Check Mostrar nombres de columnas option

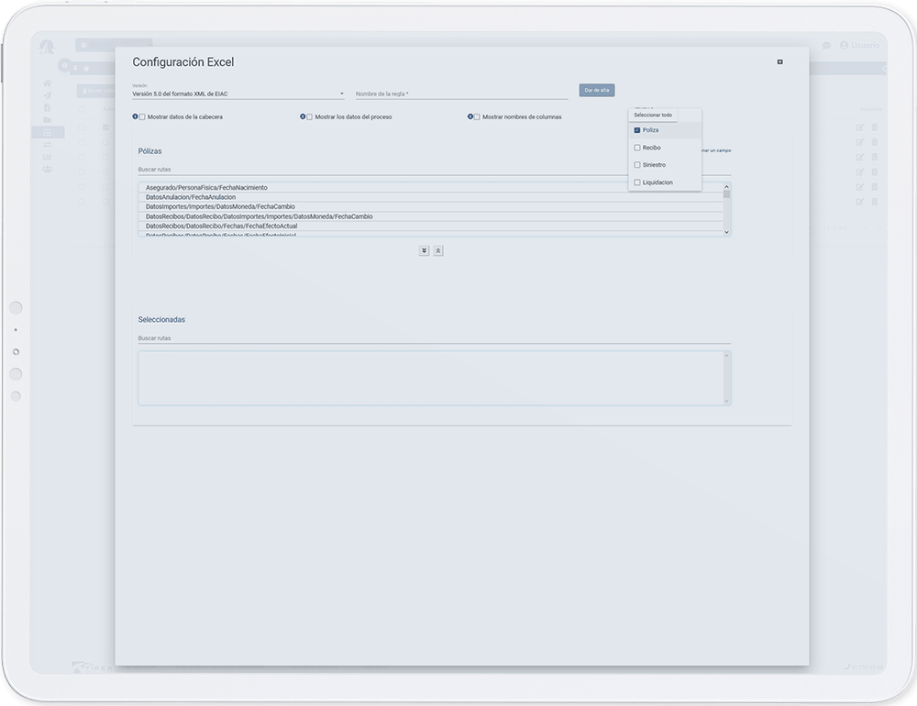(x=477, y=117)
